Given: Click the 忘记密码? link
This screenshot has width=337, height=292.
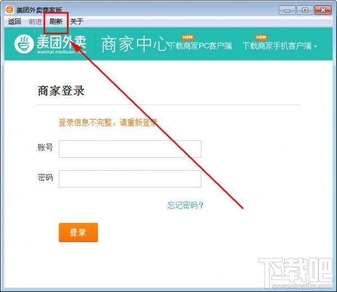Looking at the screenshot, I should [185, 205].
